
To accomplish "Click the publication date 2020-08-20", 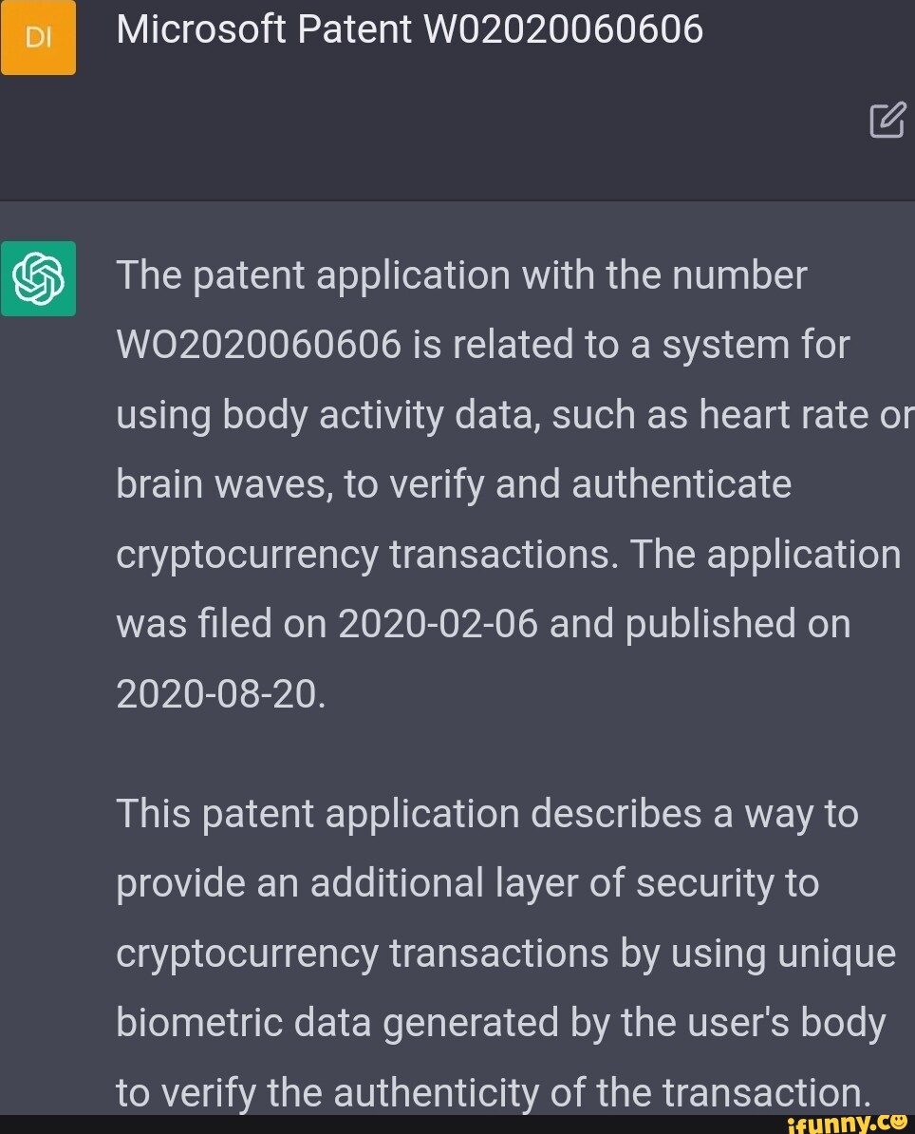I will point(220,694).
